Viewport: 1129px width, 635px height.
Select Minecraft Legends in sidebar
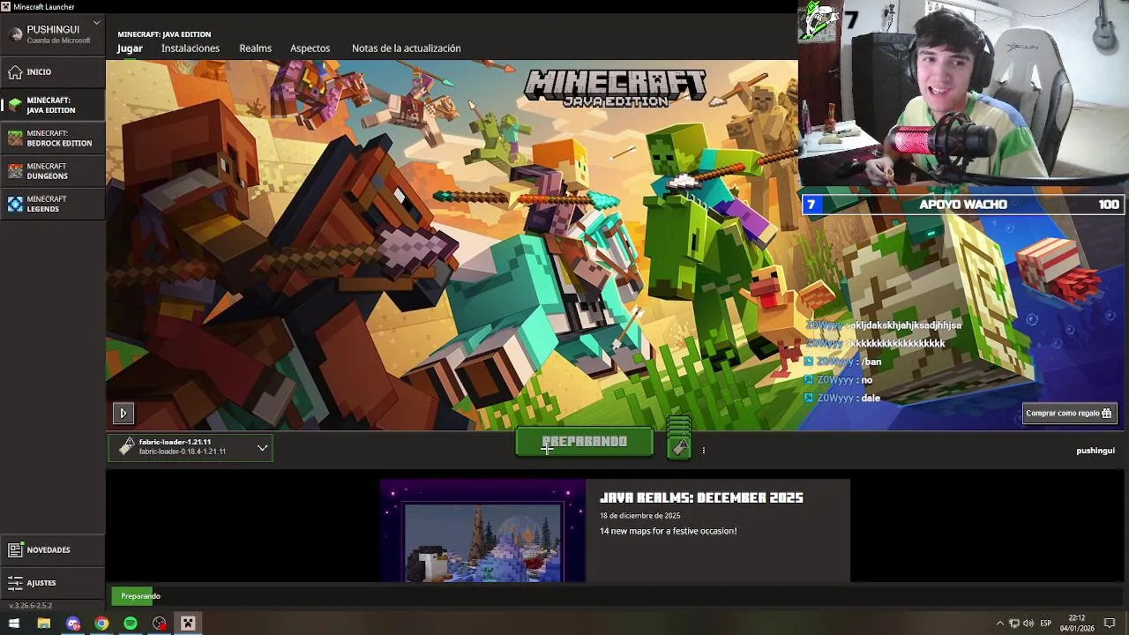pos(52,204)
